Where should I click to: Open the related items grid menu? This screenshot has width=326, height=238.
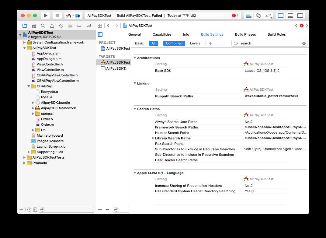point(100,26)
